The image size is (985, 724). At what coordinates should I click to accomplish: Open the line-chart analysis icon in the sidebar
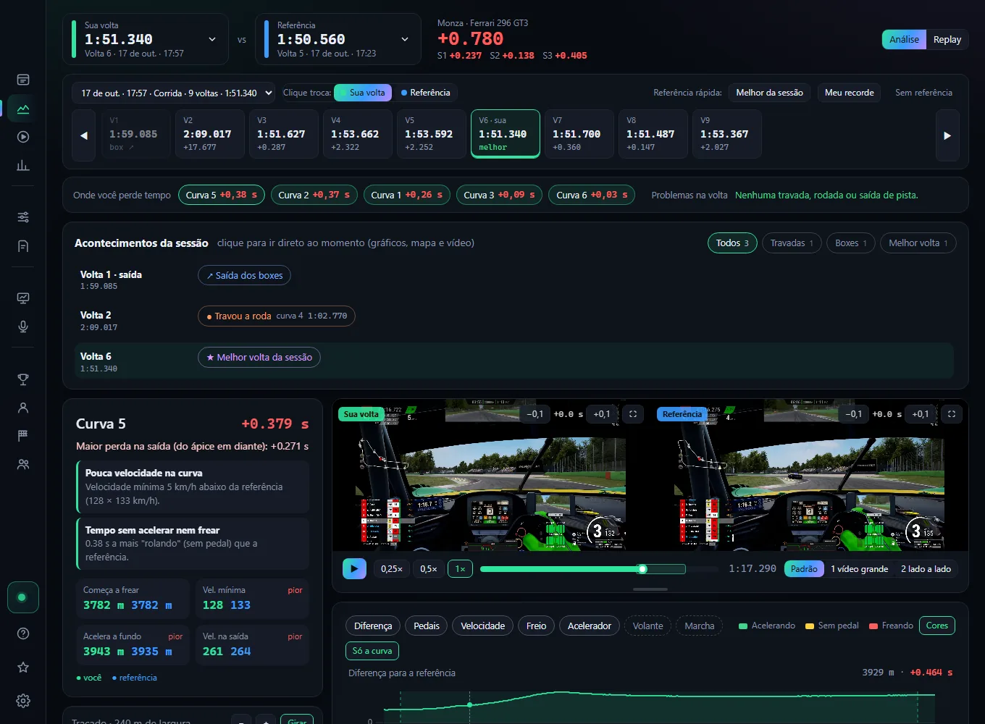pos(23,109)
